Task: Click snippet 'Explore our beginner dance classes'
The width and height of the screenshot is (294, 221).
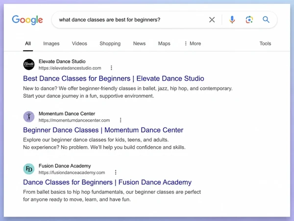Action: coord(104,144)
